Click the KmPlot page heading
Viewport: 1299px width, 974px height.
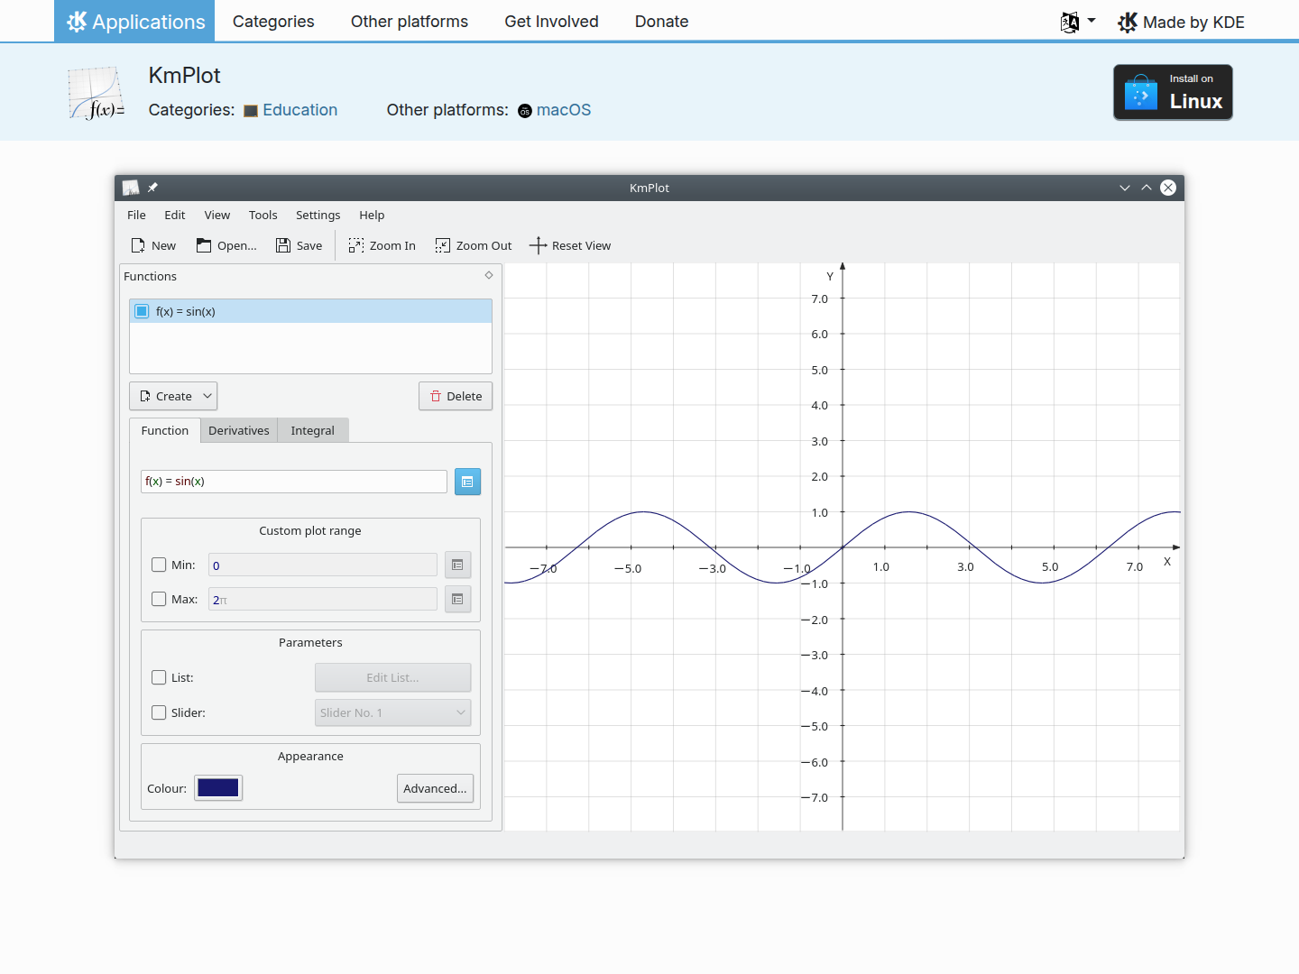[x=184, y=76]
